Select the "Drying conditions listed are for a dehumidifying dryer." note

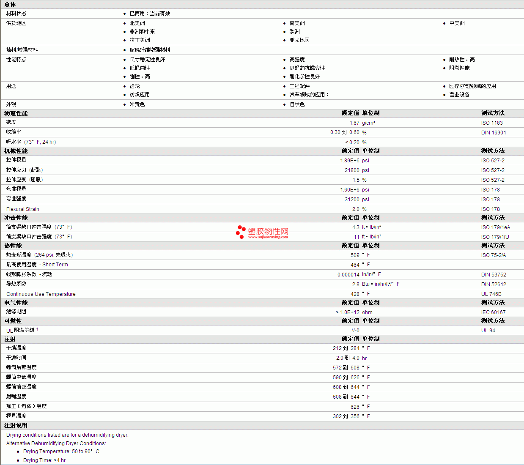click(67, 435)
